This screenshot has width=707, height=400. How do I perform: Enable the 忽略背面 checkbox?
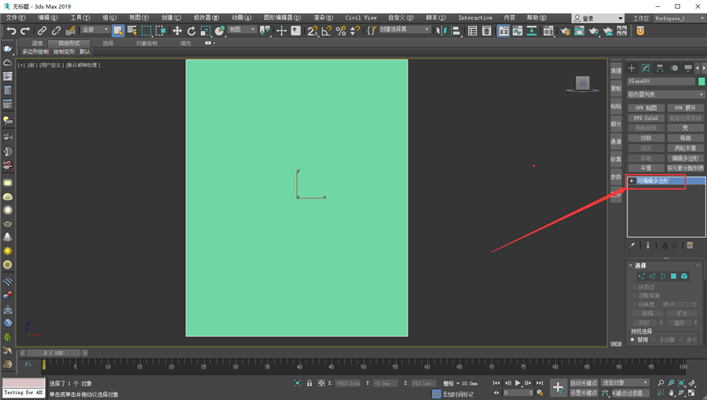coord(635,296)
